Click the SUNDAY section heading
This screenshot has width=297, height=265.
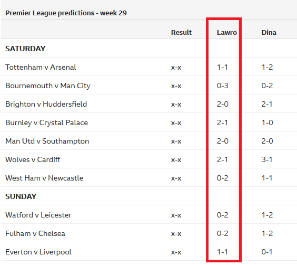tap(21, 196)
